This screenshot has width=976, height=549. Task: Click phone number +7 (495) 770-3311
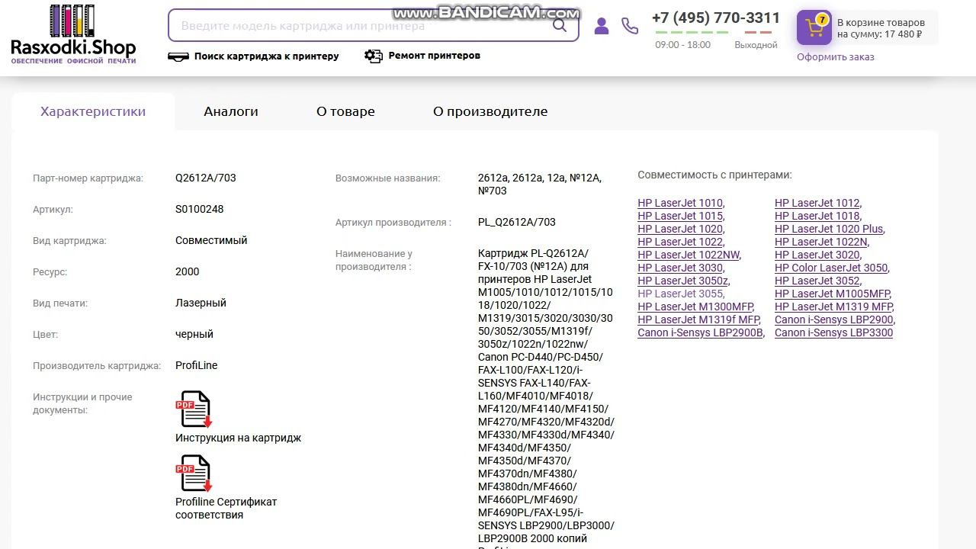(716, 18)
